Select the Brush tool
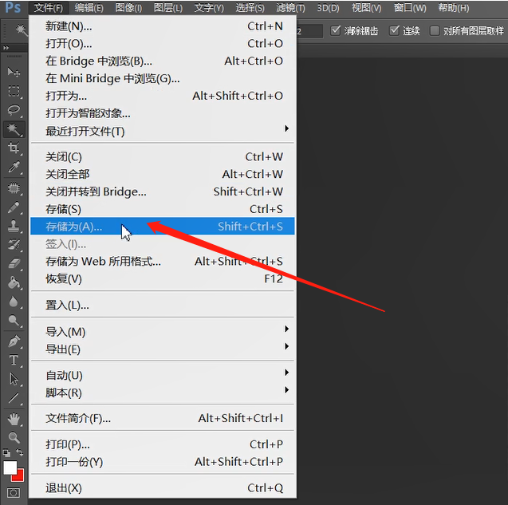Viewport: 508px width, 505px height. (14, 207)
